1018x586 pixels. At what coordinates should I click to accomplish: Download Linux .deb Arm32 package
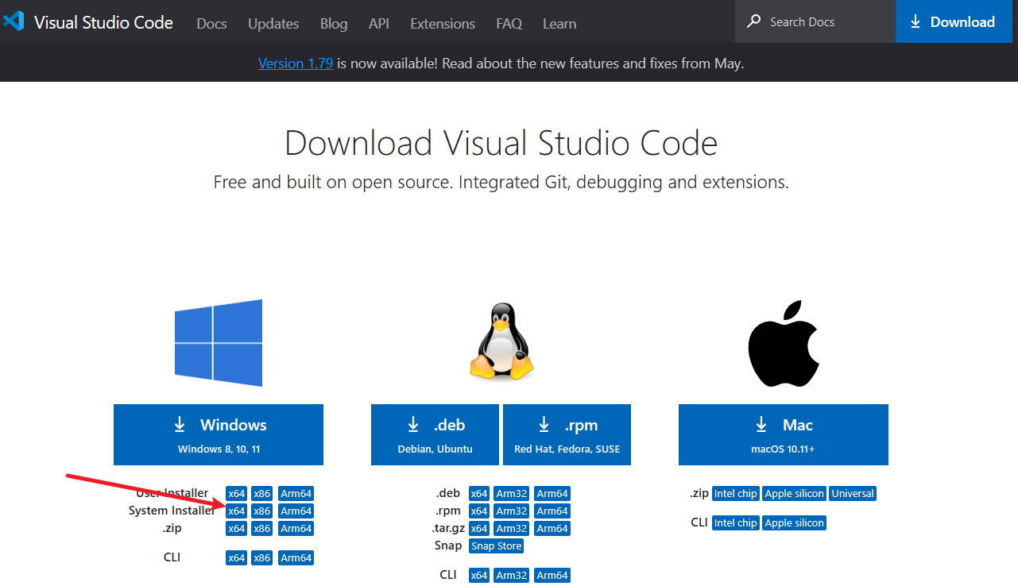512,493
